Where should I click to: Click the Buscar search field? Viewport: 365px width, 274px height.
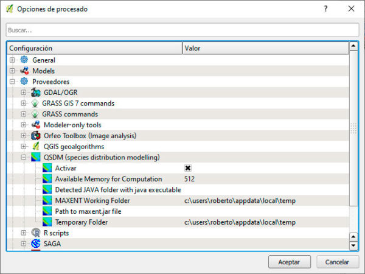point(182,30)
